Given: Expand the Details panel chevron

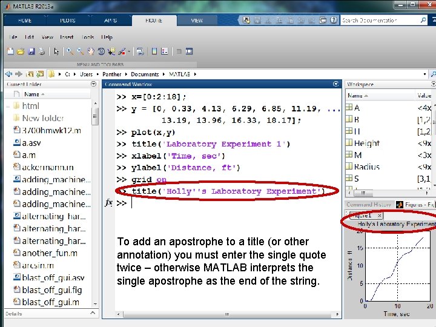Looking at the screenshot, I should (x=93, y=313).
